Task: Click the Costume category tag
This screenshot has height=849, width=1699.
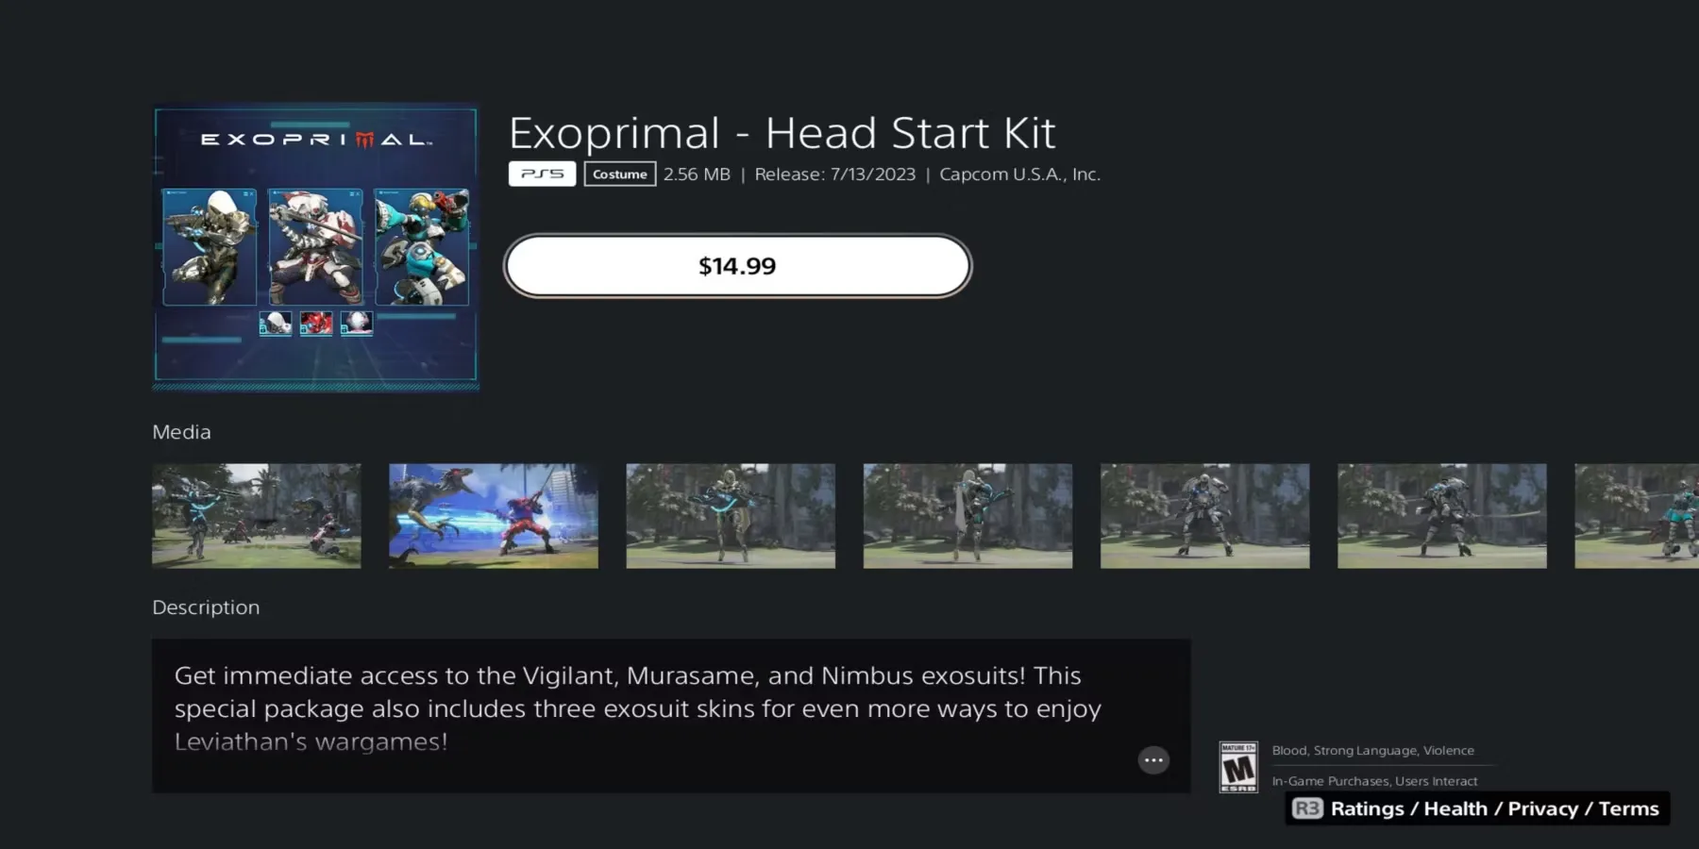Action: click(620, 174)
